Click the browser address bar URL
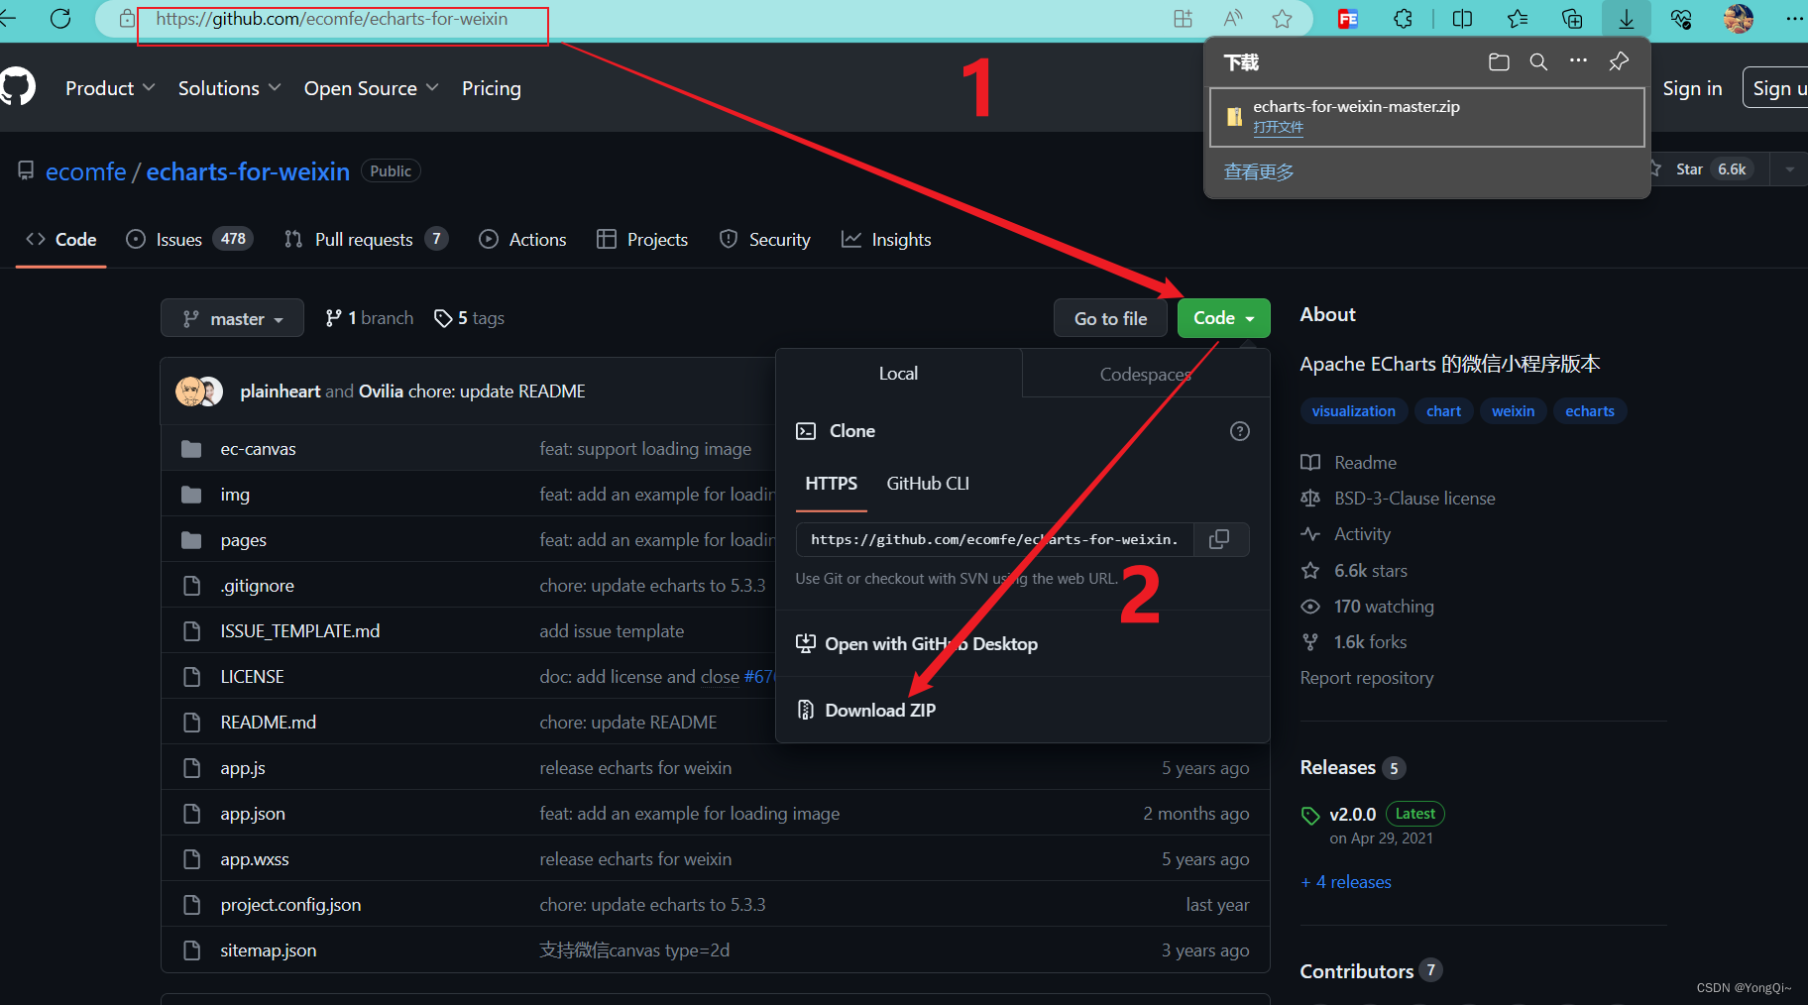 tap(332, 19)
